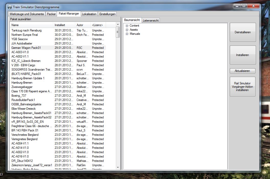Viewport: 270px width, 179px height.
Task: Select Hamburg-Bremen_AssetsPack02 package
Action: (58, 117)
